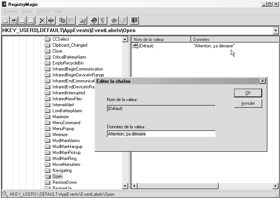Click the "Attention, ça démarre" data cell
280x198 pixels.
click(x=214, y=46)
